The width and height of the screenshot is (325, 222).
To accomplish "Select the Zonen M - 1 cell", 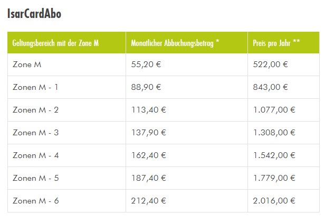I will coord(35,87).
